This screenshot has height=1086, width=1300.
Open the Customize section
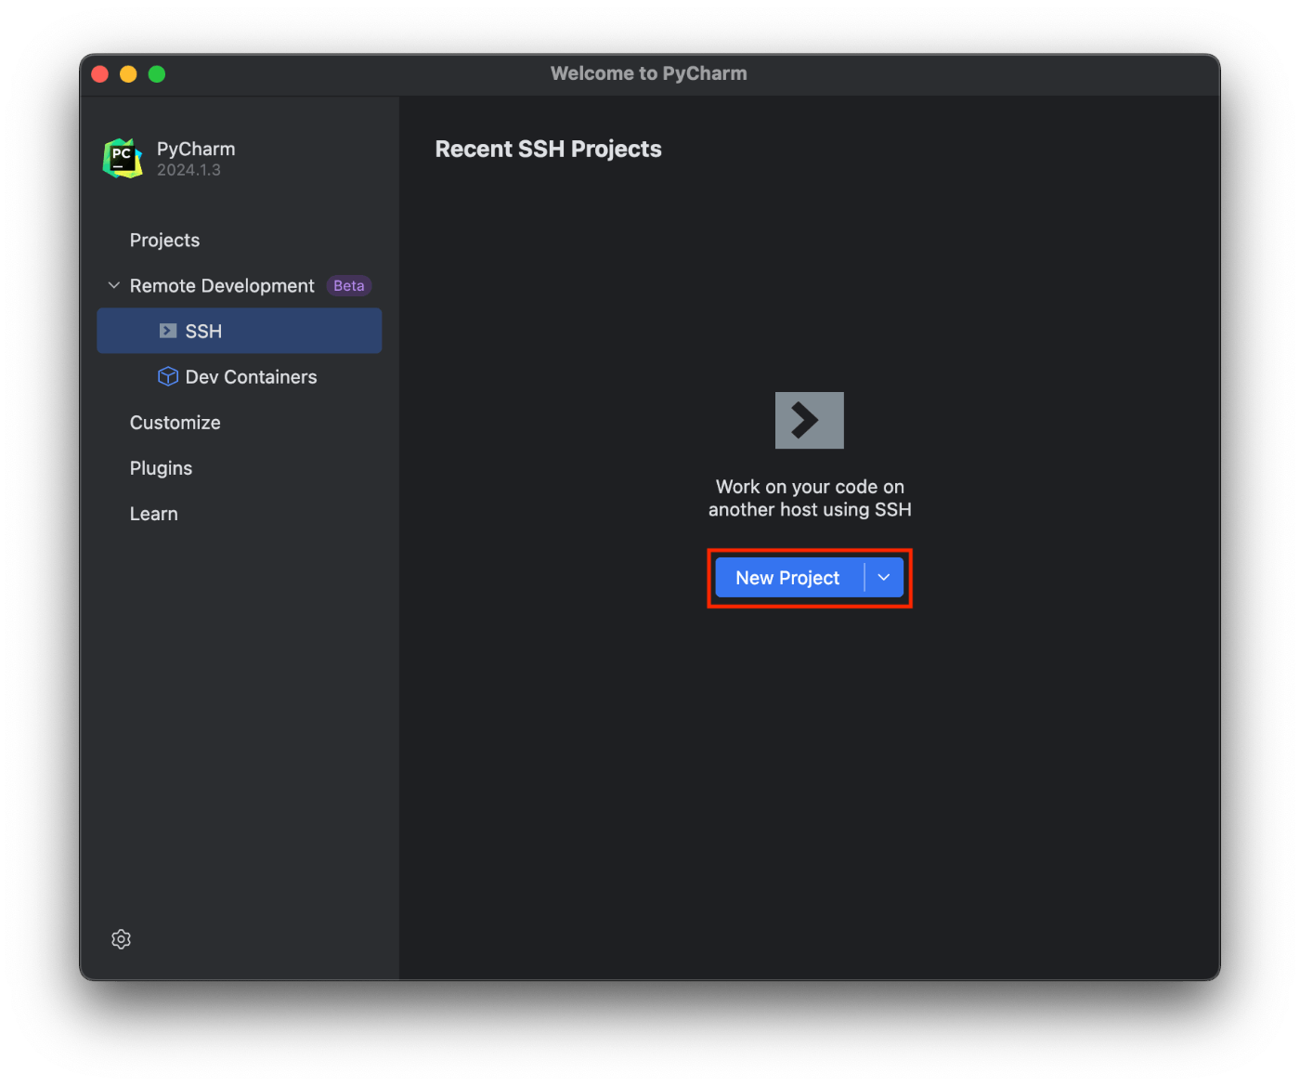[x=175, y=423]
